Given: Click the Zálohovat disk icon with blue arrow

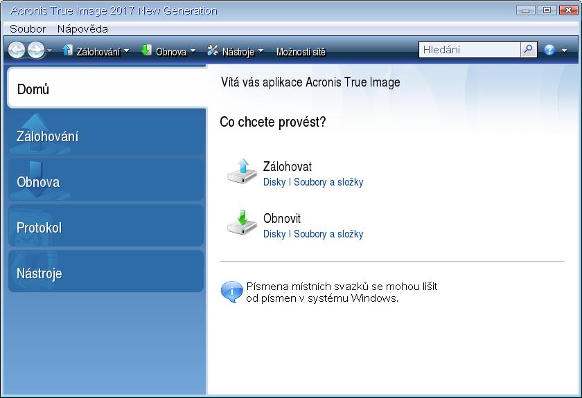Looking at the screenshot, I should tap(242, 172).
